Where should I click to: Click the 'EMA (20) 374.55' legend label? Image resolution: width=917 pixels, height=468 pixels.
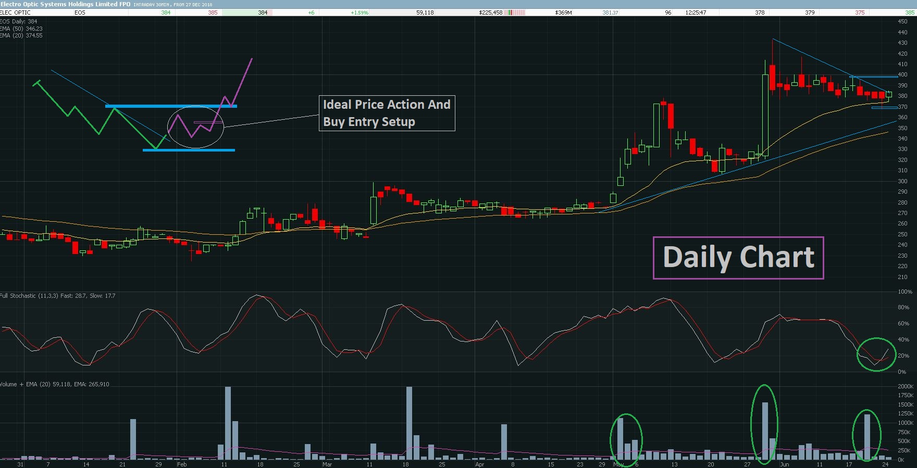click(21, 35)
